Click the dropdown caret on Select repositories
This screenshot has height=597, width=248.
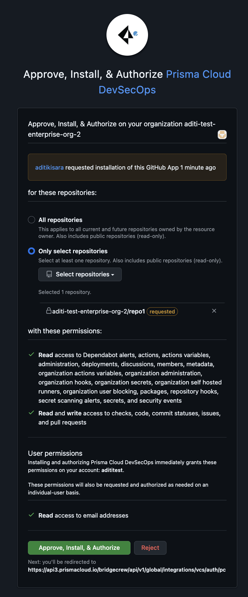point(113,275)
